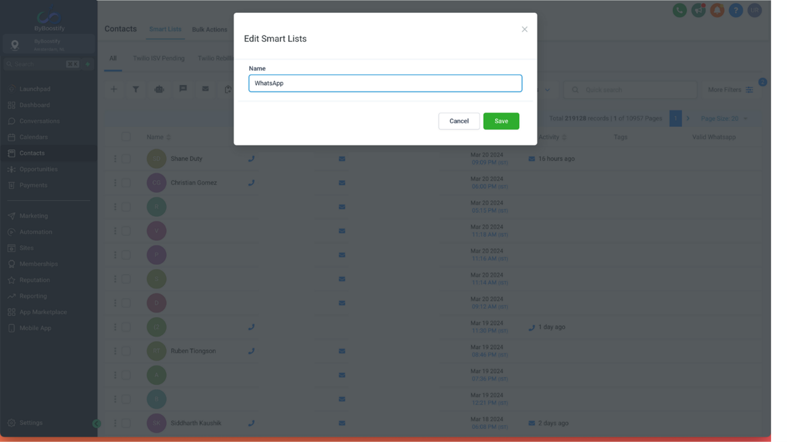Screen dimensions: 787x442
Task: Click the Reporting chart icon
Action: click(12, 296)
